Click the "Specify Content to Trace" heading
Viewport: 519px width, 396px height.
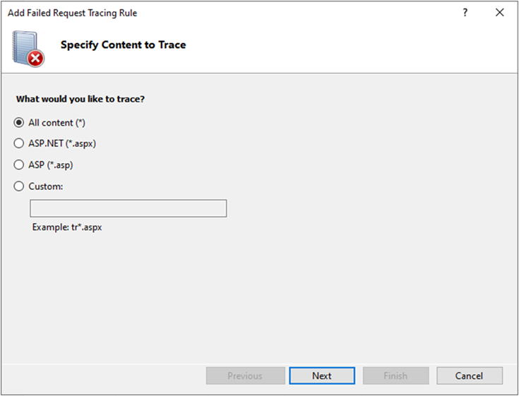coord(123,44)
